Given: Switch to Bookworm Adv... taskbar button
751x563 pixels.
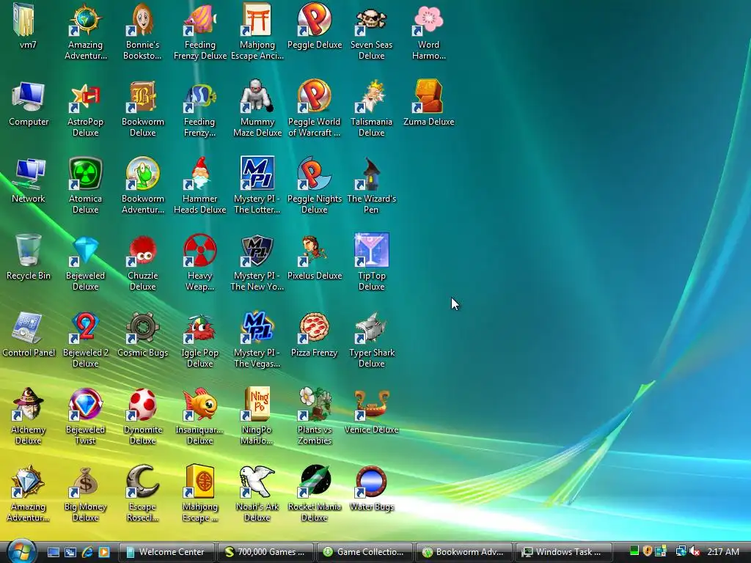Looking at the screenshot, I should point(464,552).
